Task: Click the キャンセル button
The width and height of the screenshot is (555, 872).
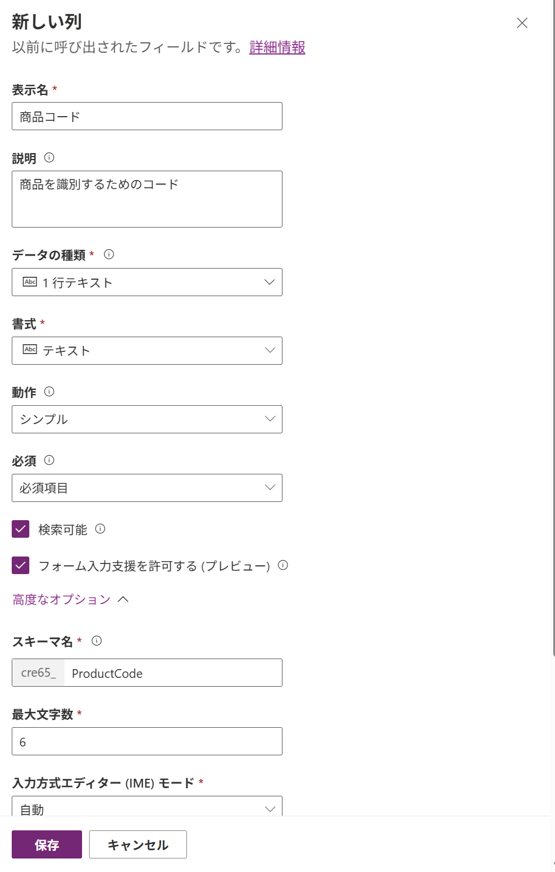Action: pos(138,844)
